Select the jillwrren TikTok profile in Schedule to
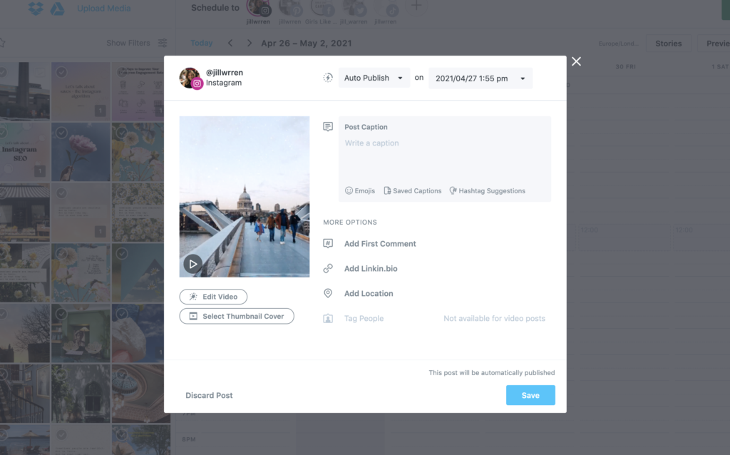This screenshot has width=730, height=455. (386, 12)
